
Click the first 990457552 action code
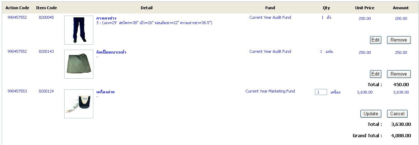coord(17,18)
